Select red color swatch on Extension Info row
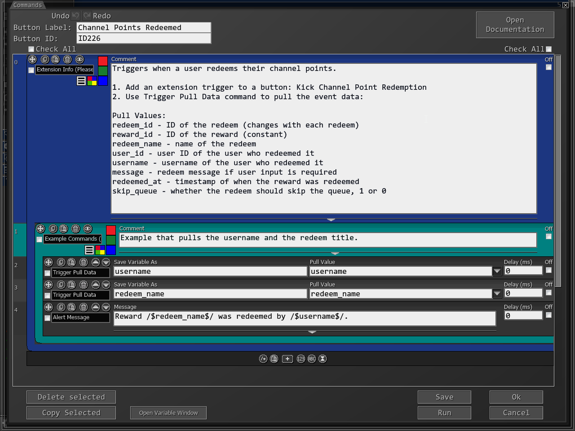This screenshot has width=575, height=431. 103,61
